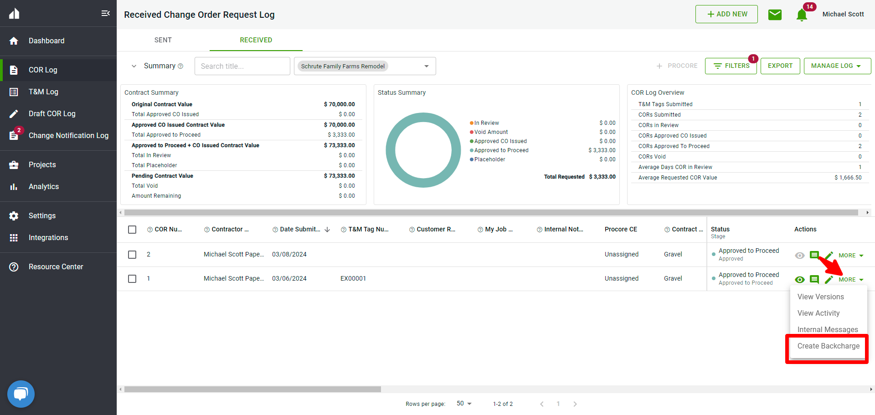
Task: Toggle the select-all checkbox in table header
Action: pos(132,230)
